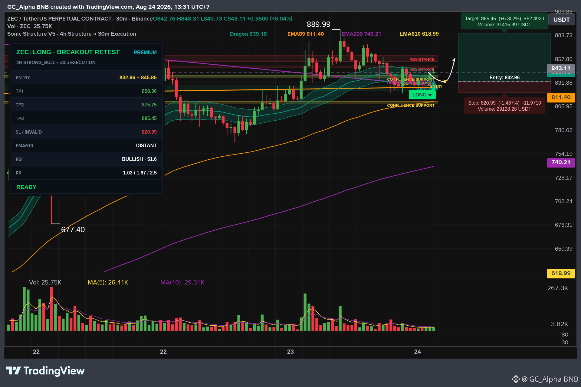Click the Vol · ZEC 25.75K legend
Viewport: 581px width, 387px height.
pos(30,26)
